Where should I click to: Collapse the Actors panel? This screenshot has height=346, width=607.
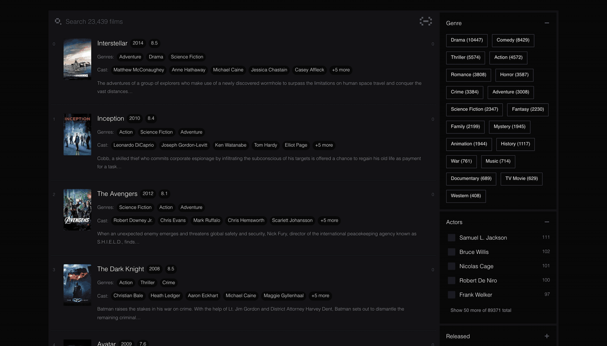(x=547, y=222)
